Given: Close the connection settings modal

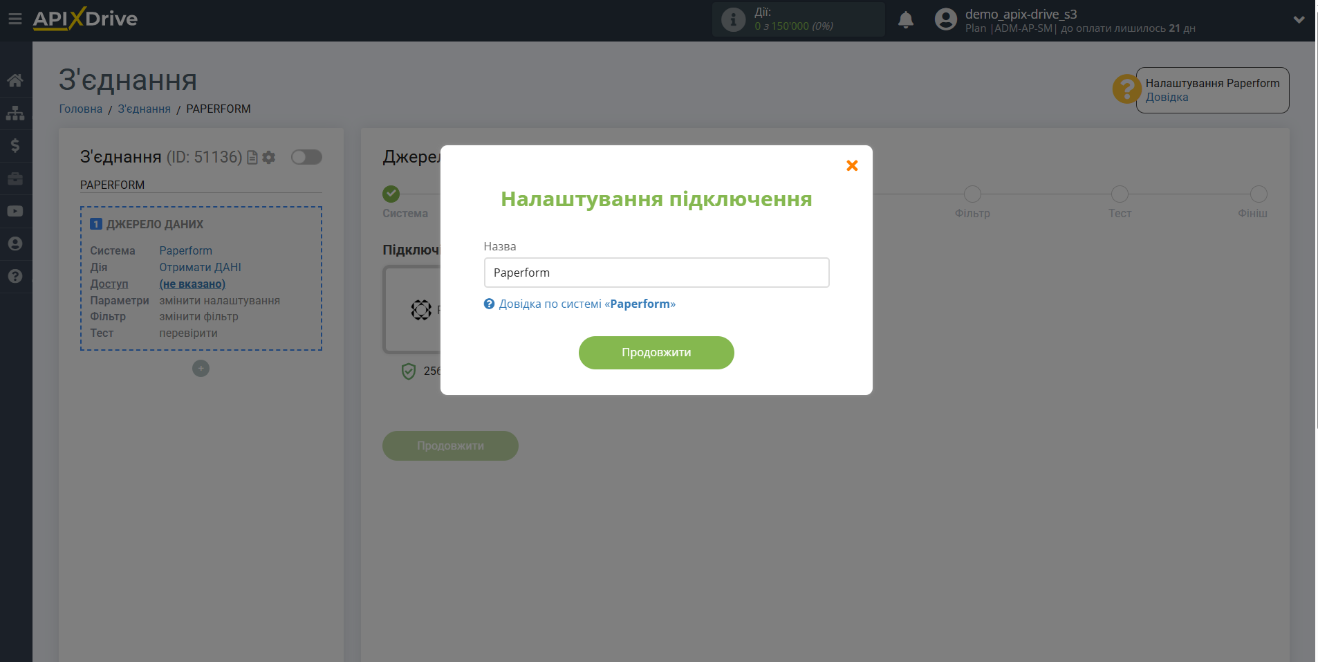Looking at the screenshot, I should click(852, 165).
